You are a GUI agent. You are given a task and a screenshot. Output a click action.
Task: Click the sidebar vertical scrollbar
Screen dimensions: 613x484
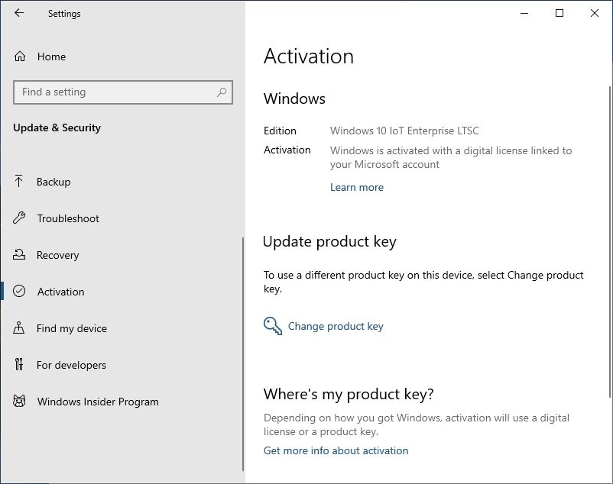243,354
